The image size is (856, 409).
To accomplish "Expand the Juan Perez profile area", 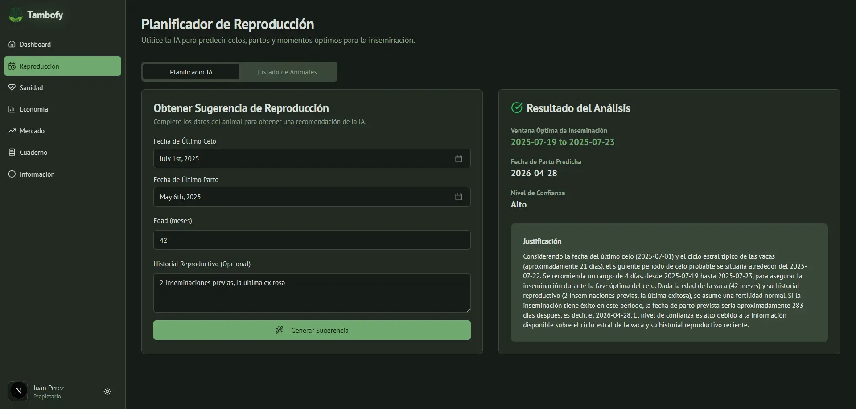I will click(x=48, y=391).
